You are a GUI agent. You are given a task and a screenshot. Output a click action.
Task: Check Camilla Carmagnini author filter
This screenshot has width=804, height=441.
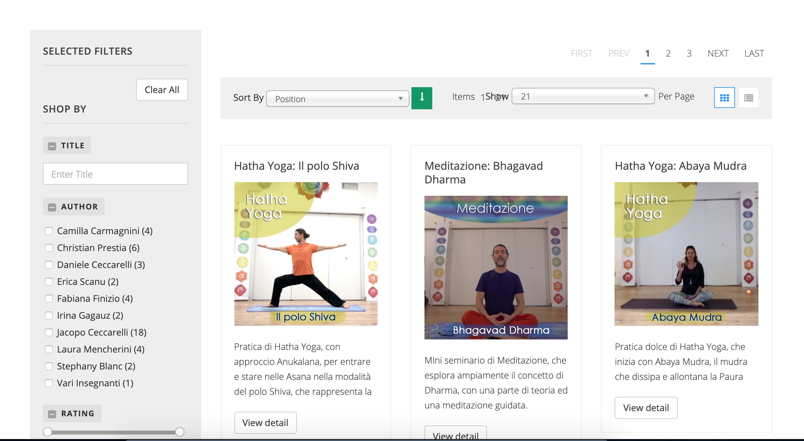click(49, 231)
